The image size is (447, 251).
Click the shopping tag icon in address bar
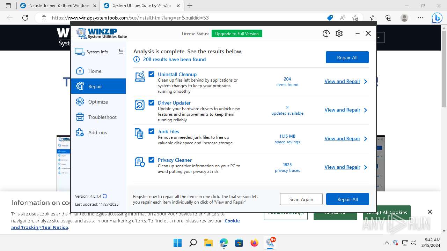coord(330,18)
